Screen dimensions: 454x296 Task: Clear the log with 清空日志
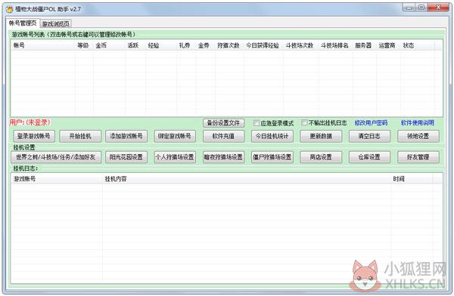tap(369, 136)
